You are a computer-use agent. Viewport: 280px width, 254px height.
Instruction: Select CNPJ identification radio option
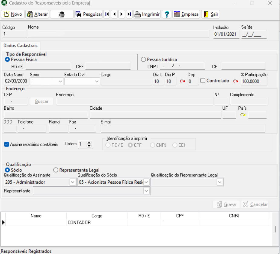[152, 145]
